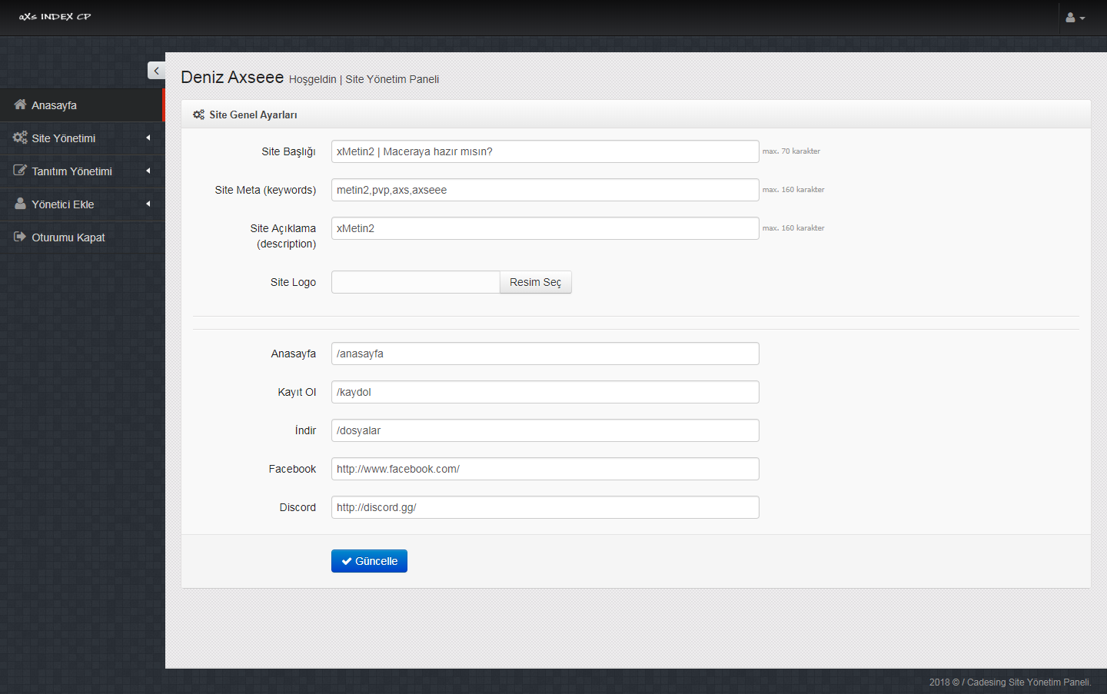The width and height of the screenshot is (1107, 694).
Task: Focus the Kayıt Ol link field
Action: (545, 392)
